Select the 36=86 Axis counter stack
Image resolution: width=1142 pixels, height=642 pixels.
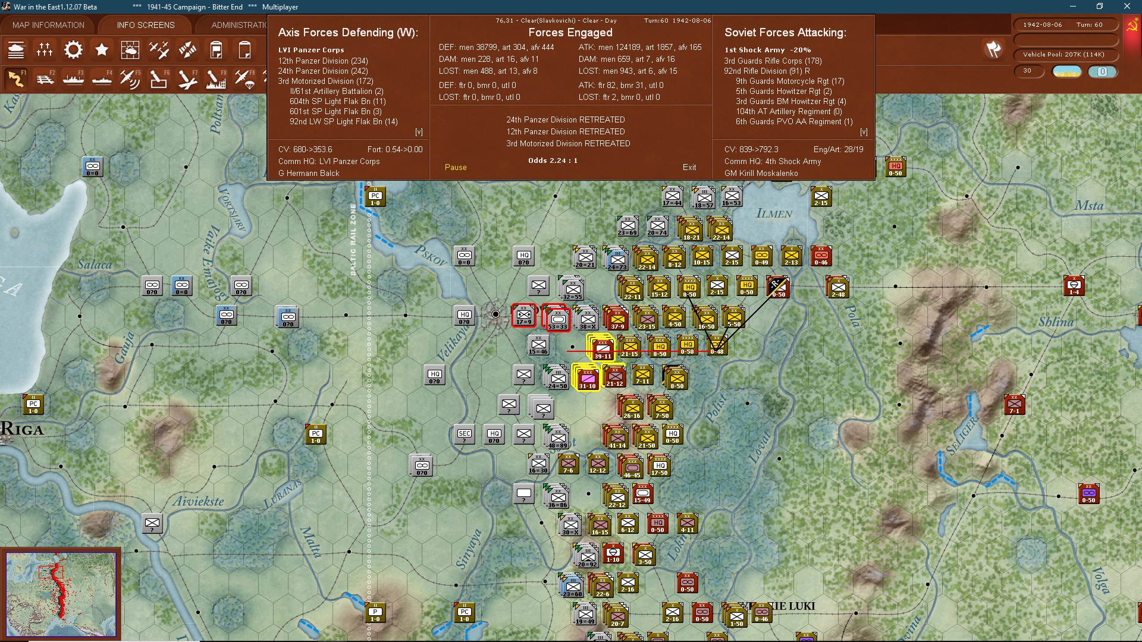pos(557,498)
